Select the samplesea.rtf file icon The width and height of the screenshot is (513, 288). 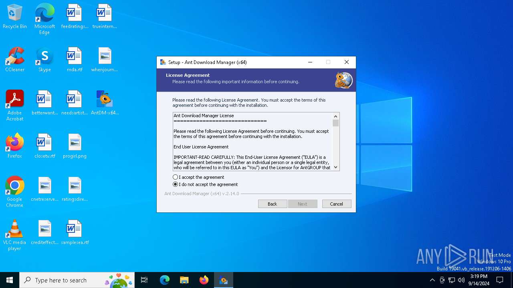[75, 233]
